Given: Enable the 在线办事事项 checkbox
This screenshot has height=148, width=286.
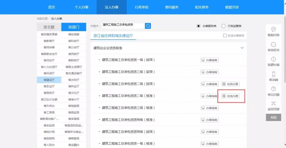Looking at the screenshot, I should [x=225, y=36].
